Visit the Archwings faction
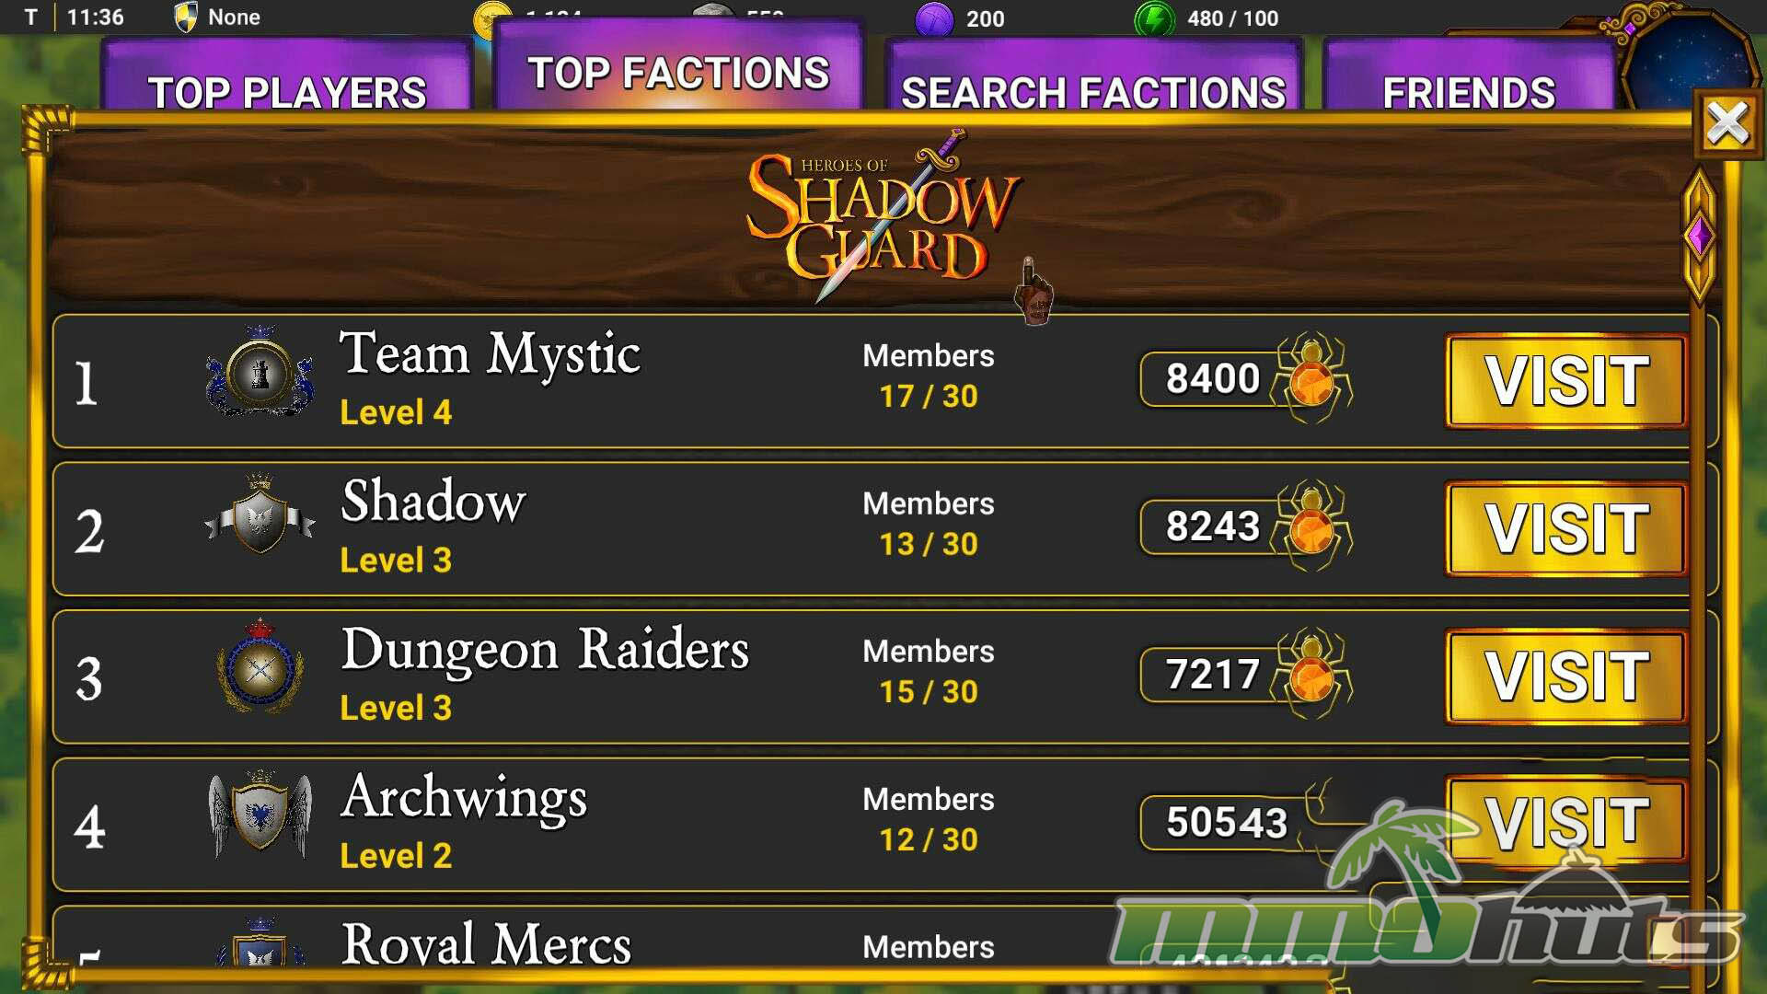The height and width of the screenshot is (994, 1767). (1566, 821)
